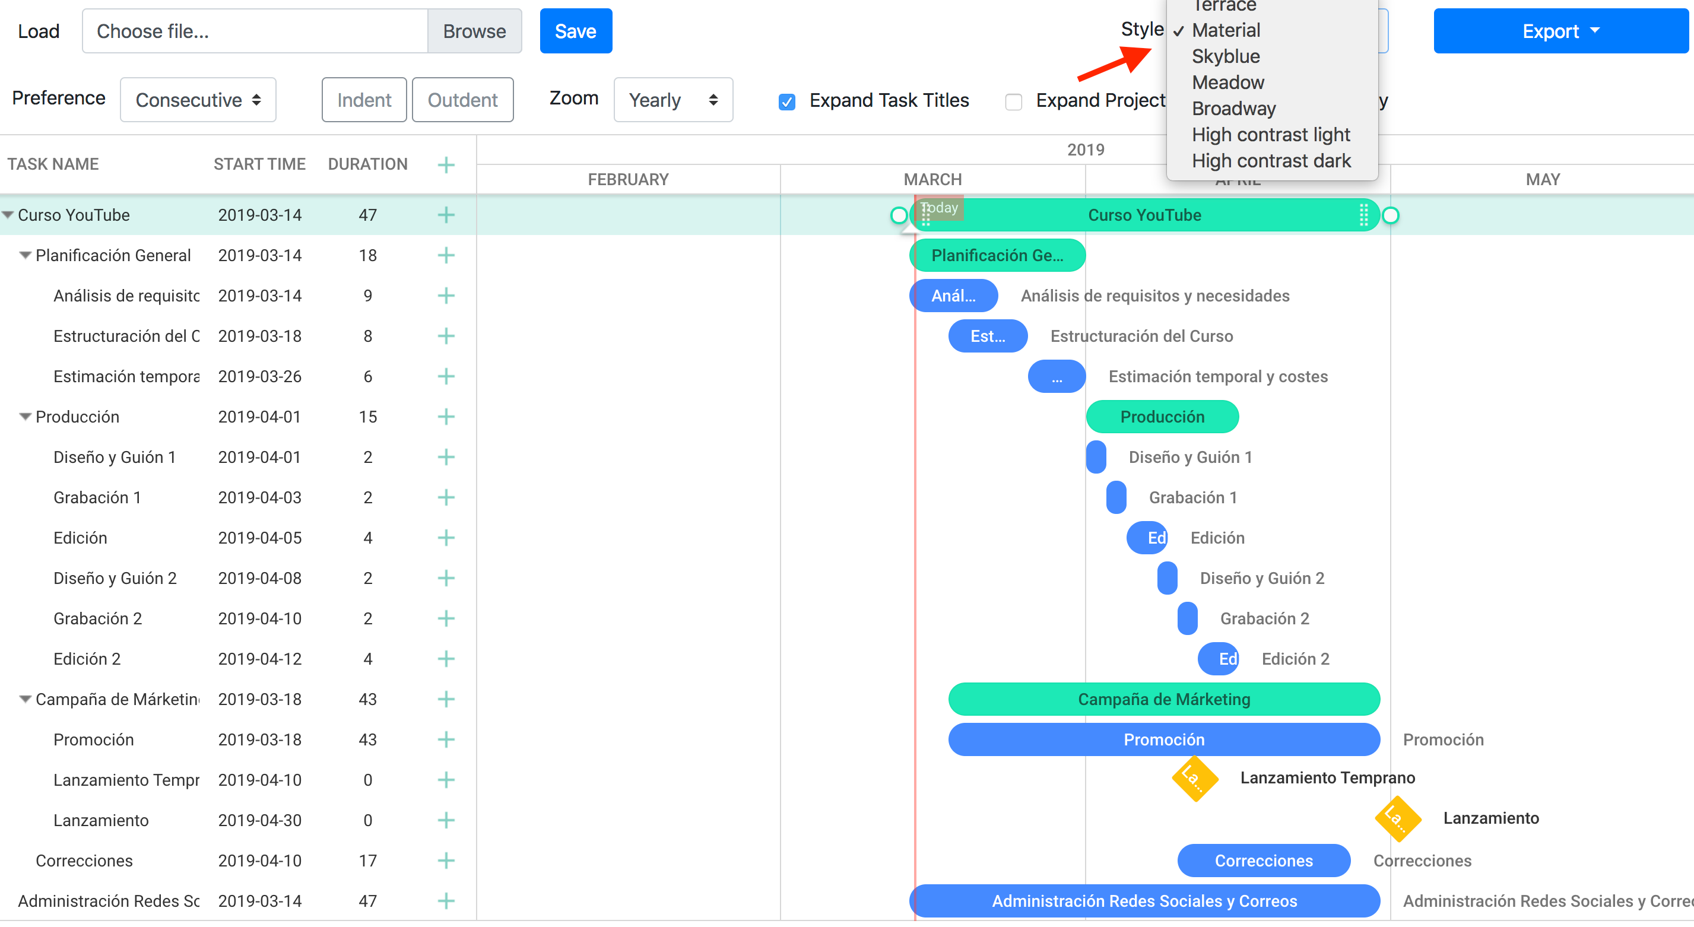
Task: Collapse the Campaña de Márketing group
Action: [25, 699]
